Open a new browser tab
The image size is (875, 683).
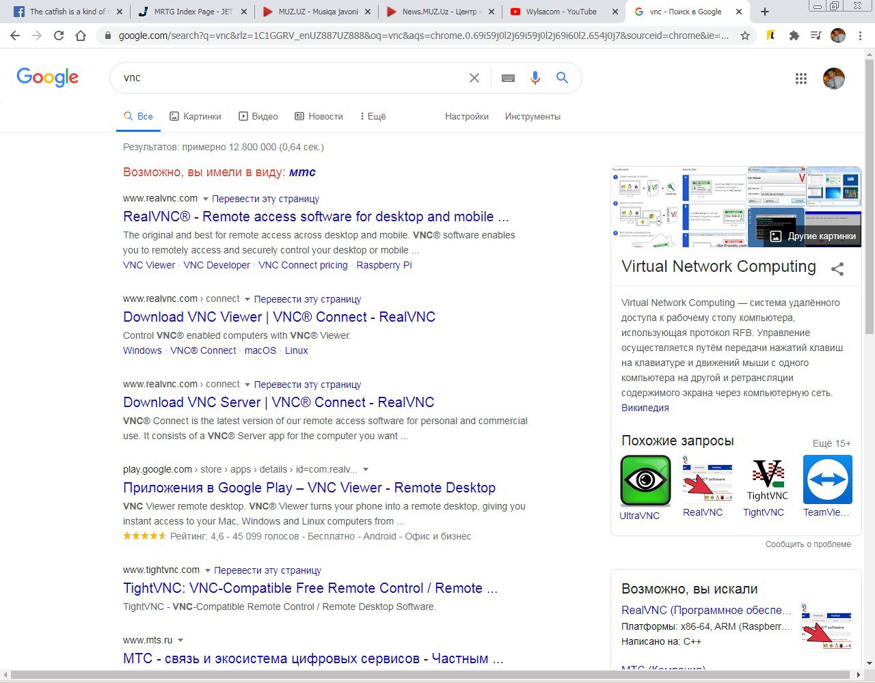(765, 12)
